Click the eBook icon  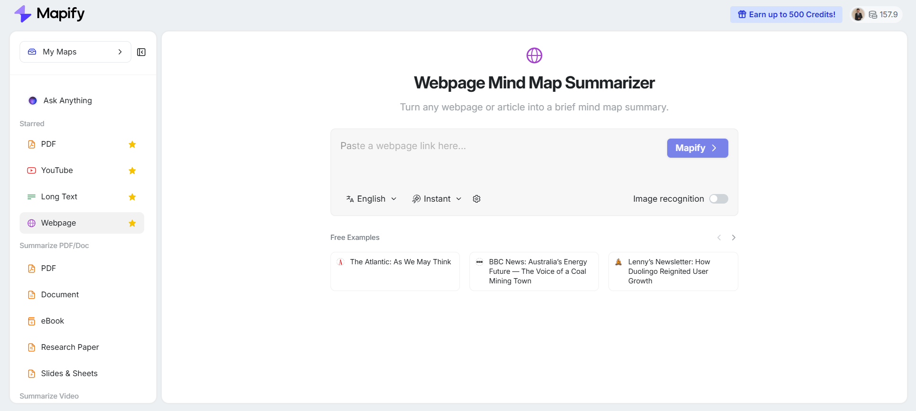(32, 321)
